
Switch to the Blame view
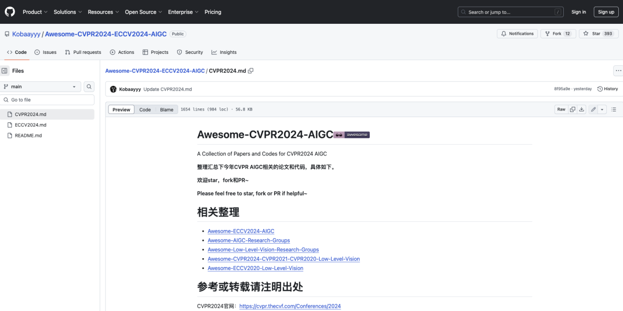pos(166,109)
